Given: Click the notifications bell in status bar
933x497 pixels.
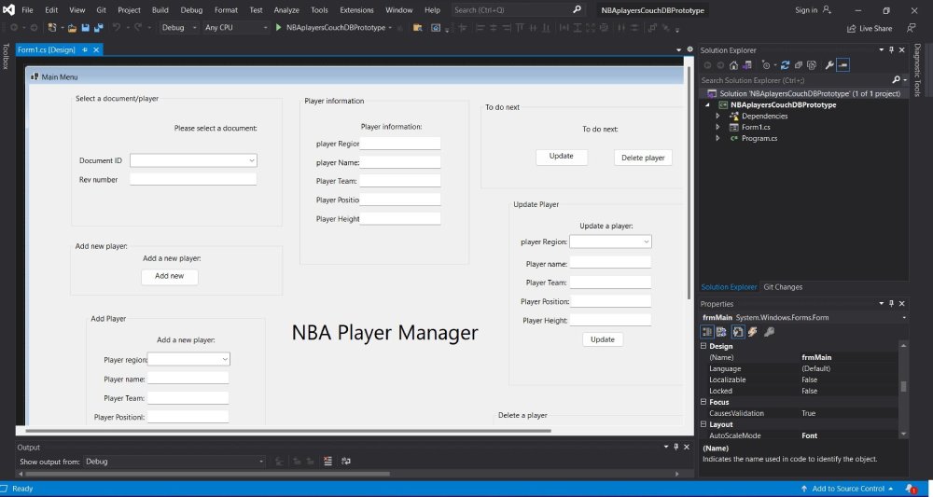Looking at the screenshot, I should (908, 489).
